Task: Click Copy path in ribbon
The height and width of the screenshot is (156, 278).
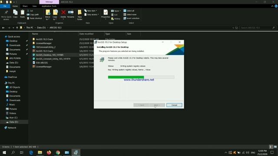Action: [x=33, y=14]
